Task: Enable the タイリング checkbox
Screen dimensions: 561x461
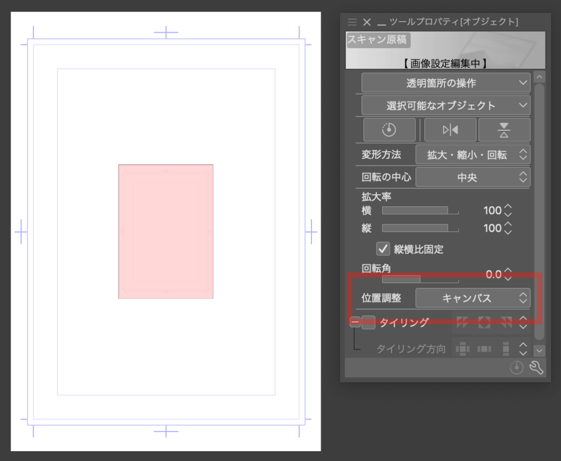Action: (368, 323)
